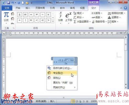The width and height of the screenshot is (129, 105).
Task: Open the 根式 radical dropdown
Action: 78,13
